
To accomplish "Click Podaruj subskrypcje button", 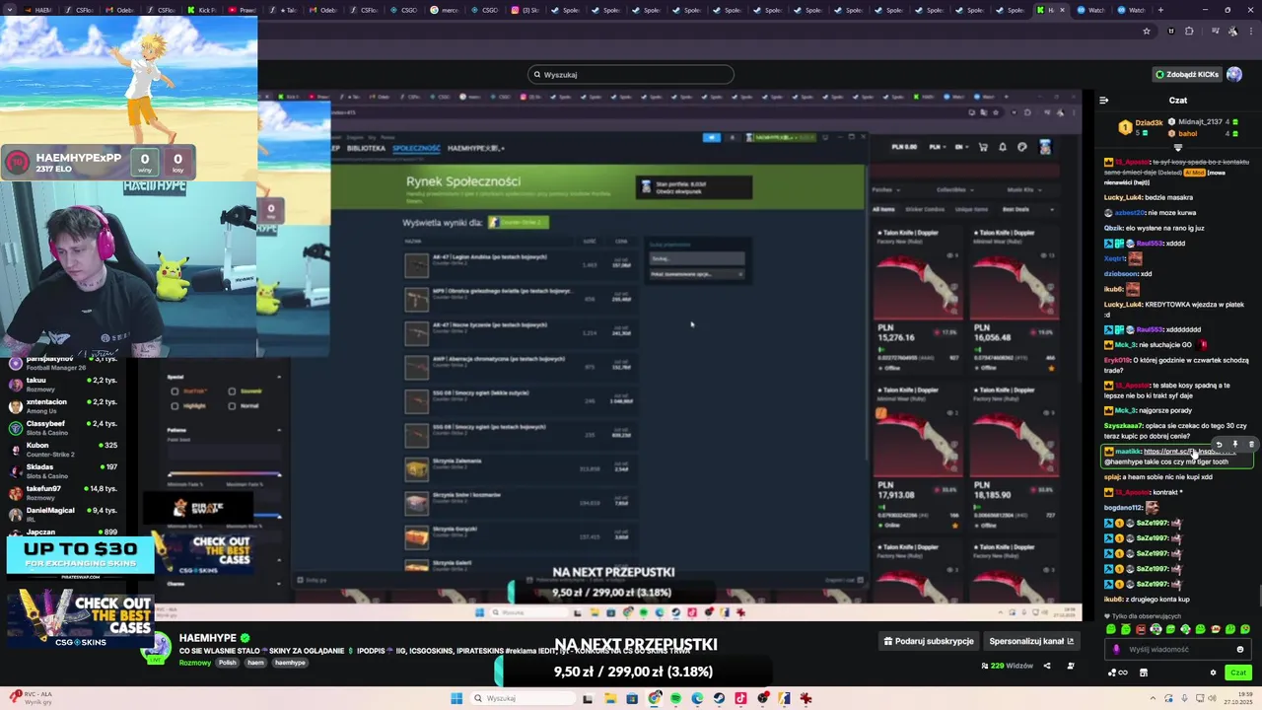I will [929, 641].
